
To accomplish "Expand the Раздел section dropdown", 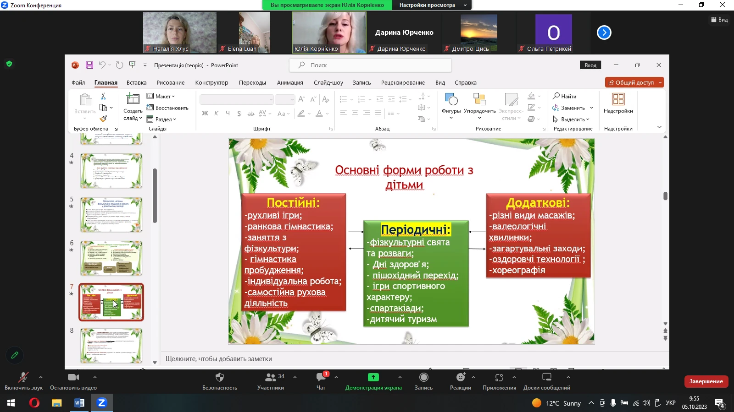I will coord(161,119).
